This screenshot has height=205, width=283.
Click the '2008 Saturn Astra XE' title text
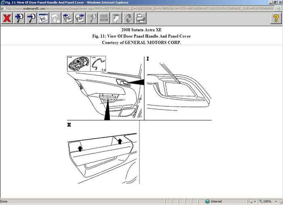point(141,30)
